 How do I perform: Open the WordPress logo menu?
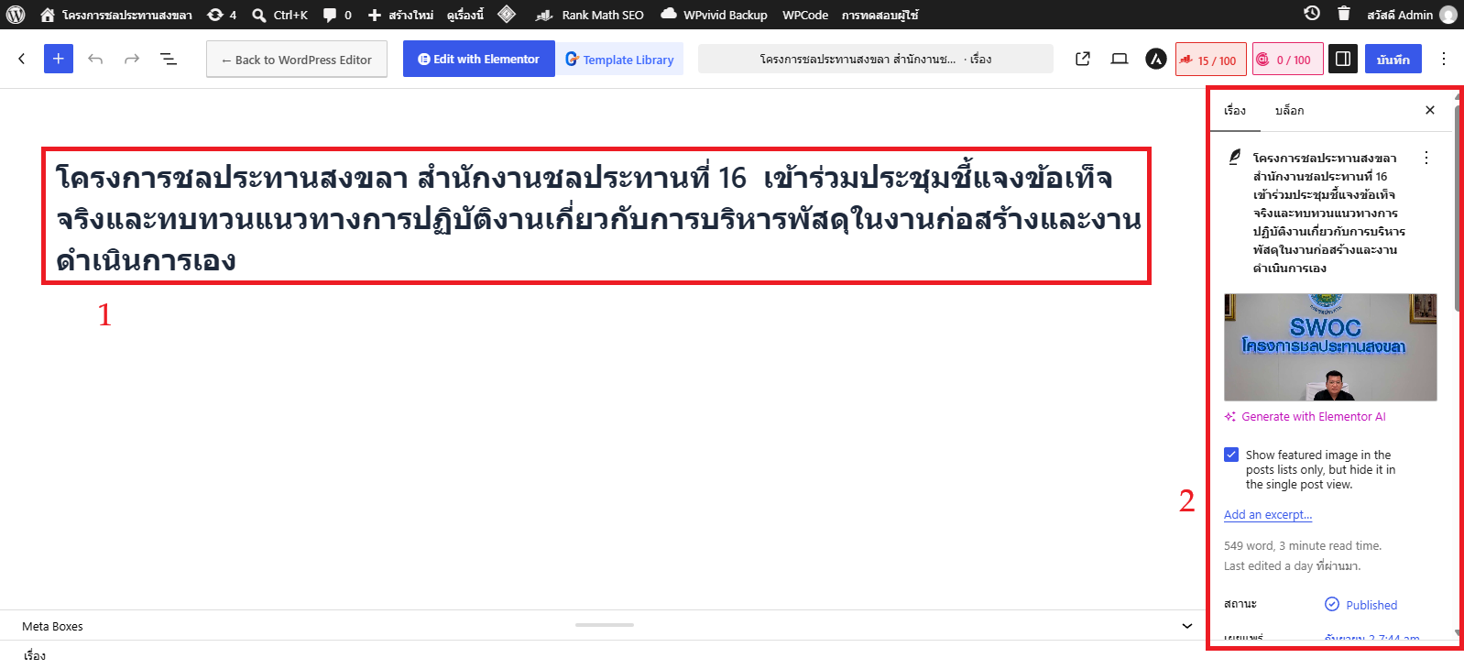point(16,15)
